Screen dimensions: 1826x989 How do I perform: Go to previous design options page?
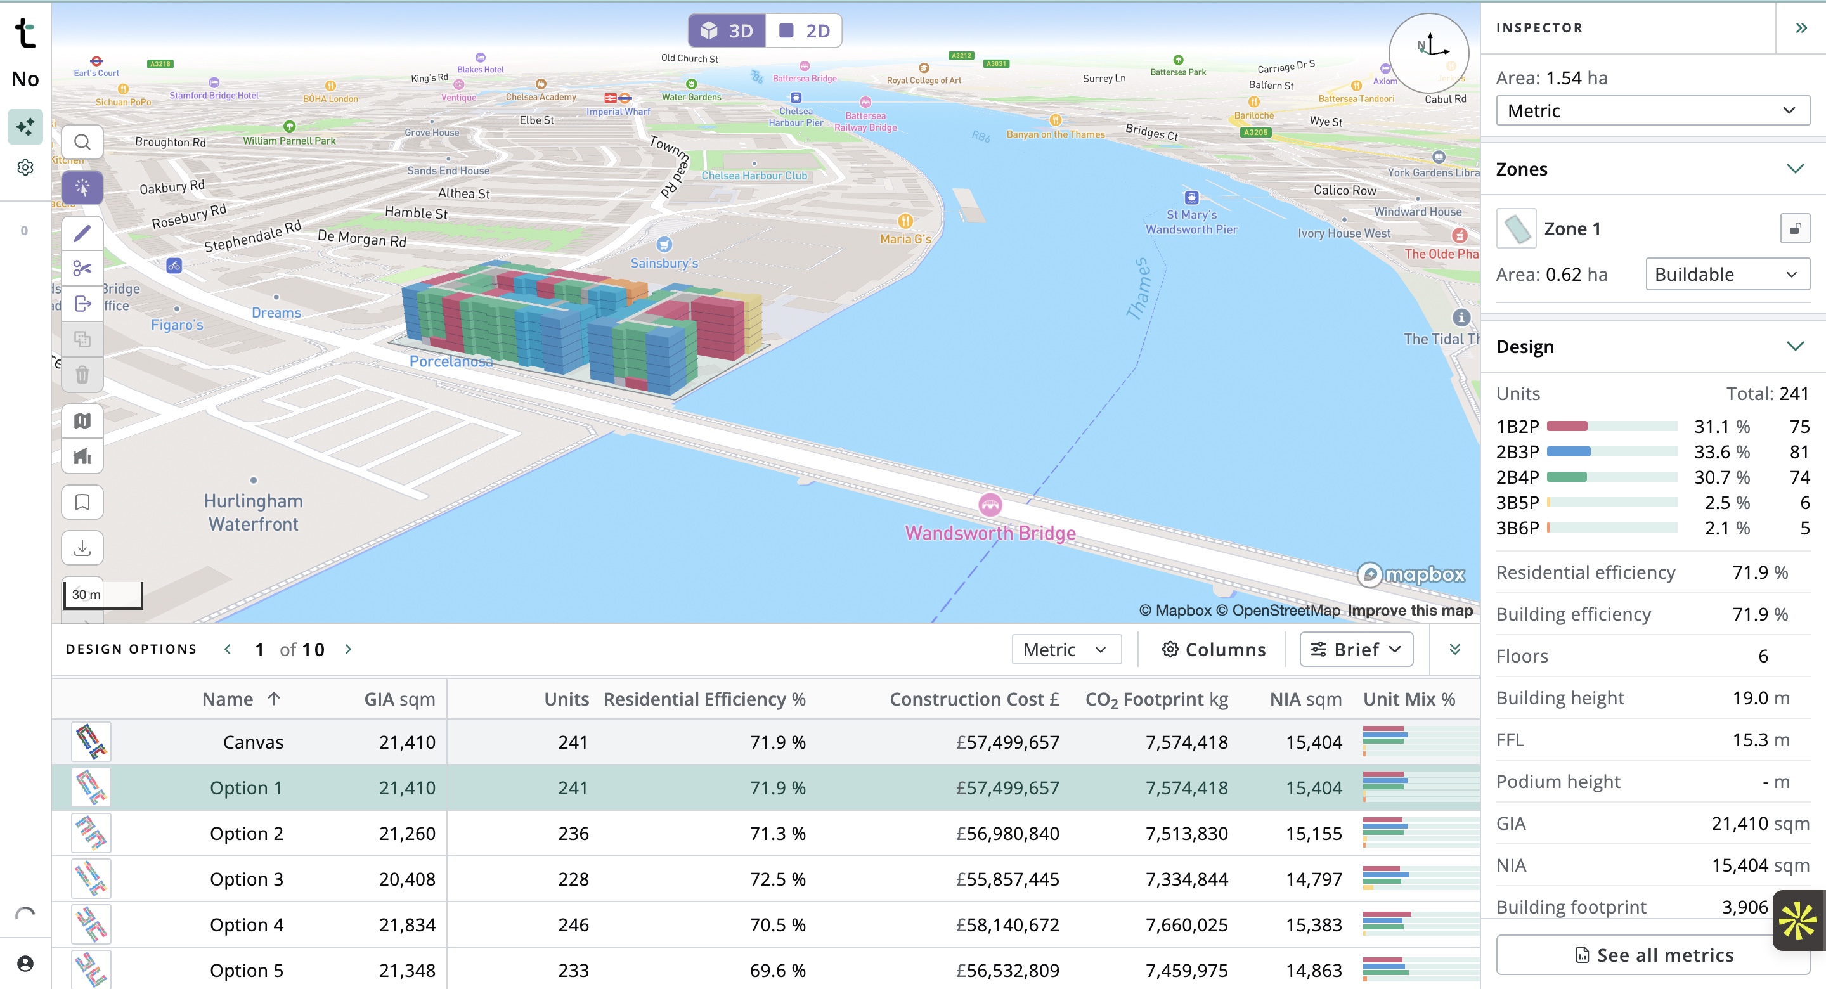coord(228,649)
